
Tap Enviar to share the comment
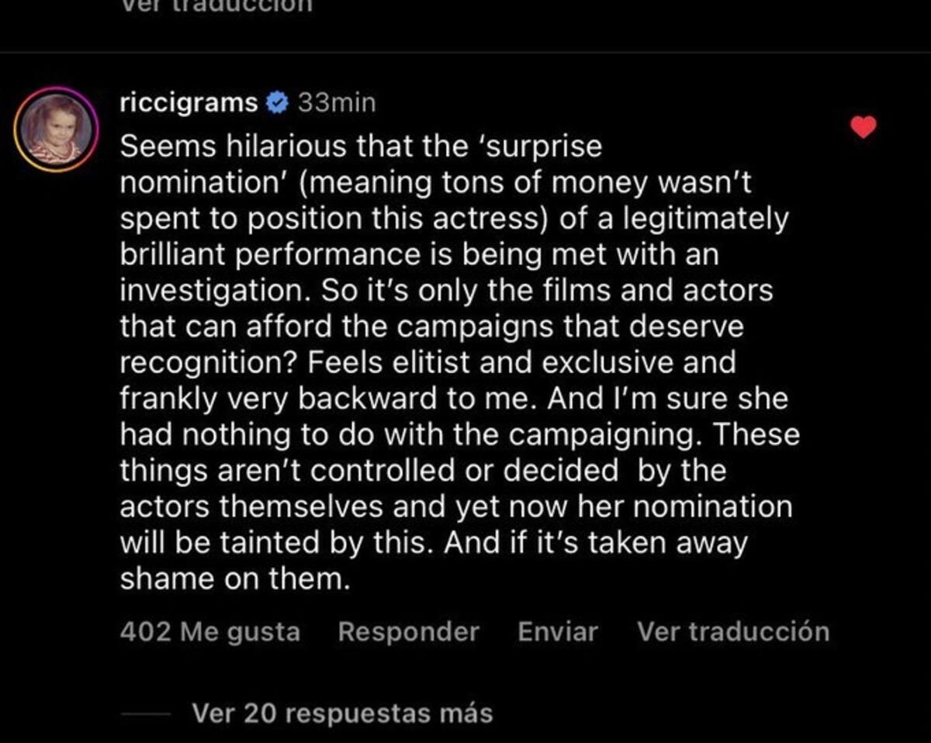point(558,631)
